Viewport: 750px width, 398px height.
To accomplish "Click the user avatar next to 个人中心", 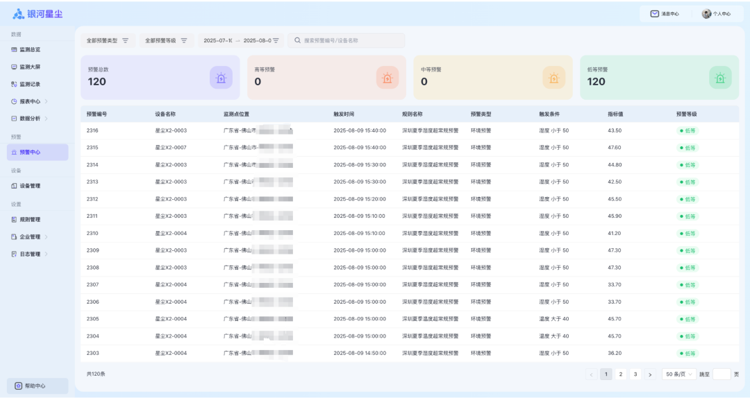I will tap(706, 14).
